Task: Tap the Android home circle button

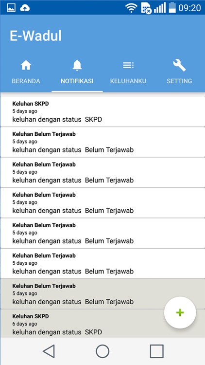Action: (102, 351)
